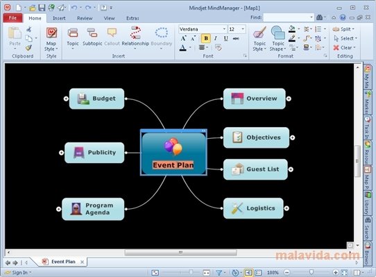
Task: Expand the Guest List topic
Action: (291, 169)
